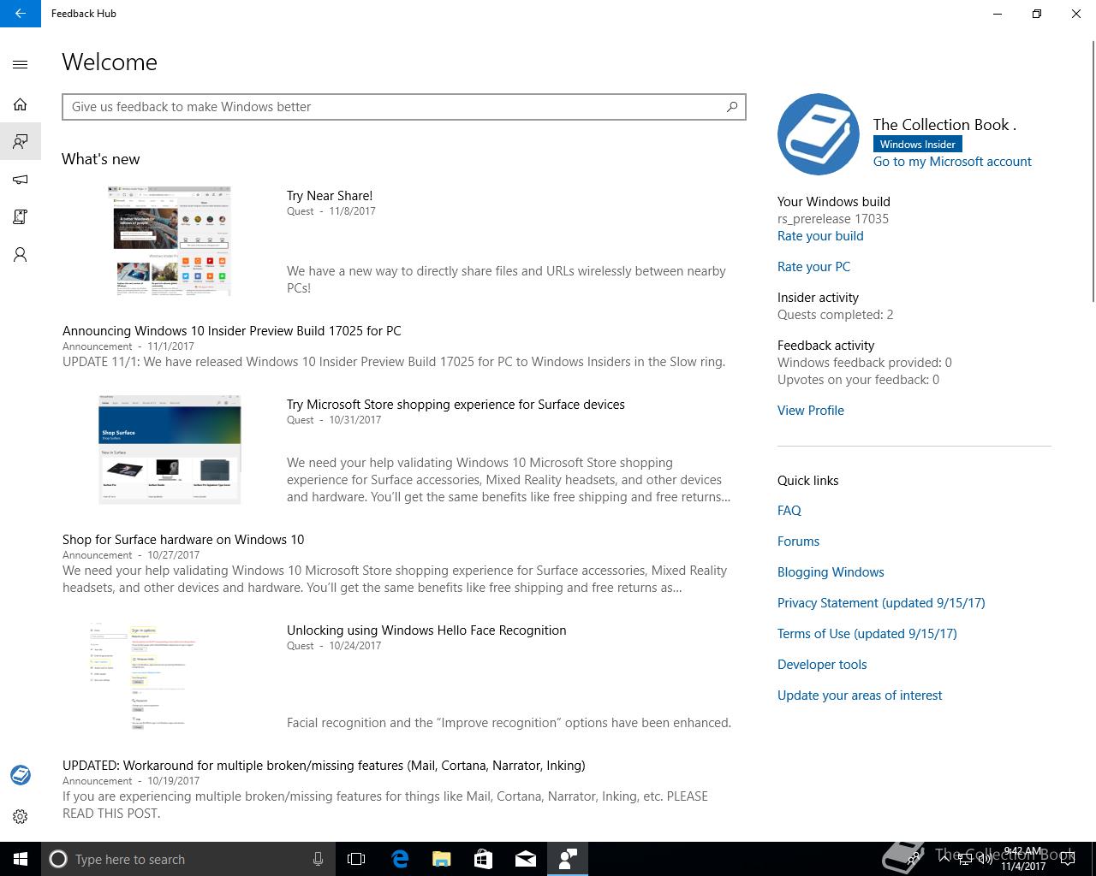Open File Explorer from taskbar

[x=442, y=859]
